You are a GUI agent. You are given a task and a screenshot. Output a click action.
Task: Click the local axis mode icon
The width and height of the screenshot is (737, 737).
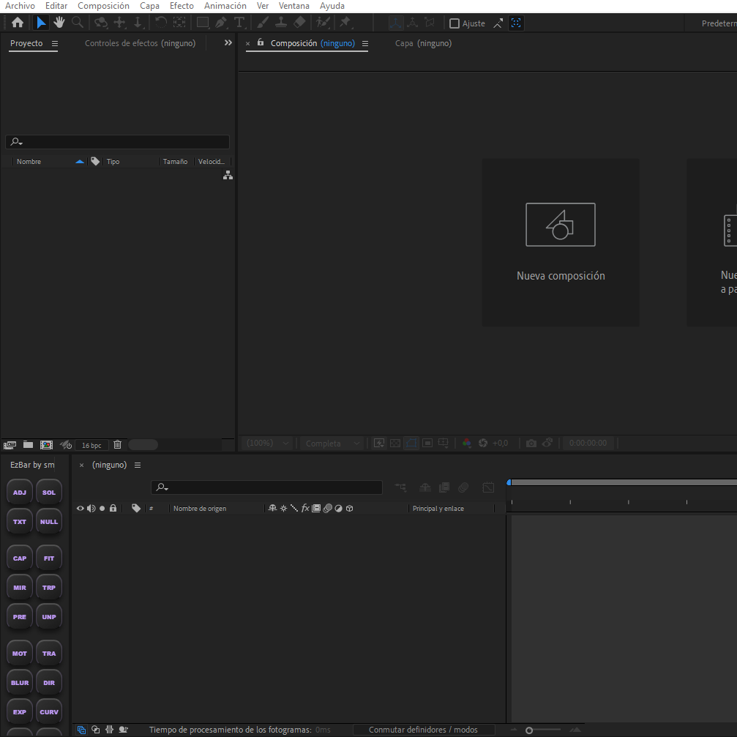point(395,23)
